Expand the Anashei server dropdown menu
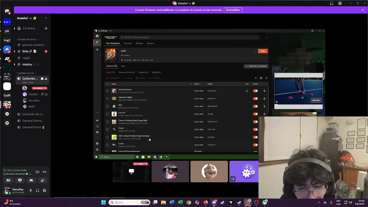The image size is (368, 207). [46, 18]
